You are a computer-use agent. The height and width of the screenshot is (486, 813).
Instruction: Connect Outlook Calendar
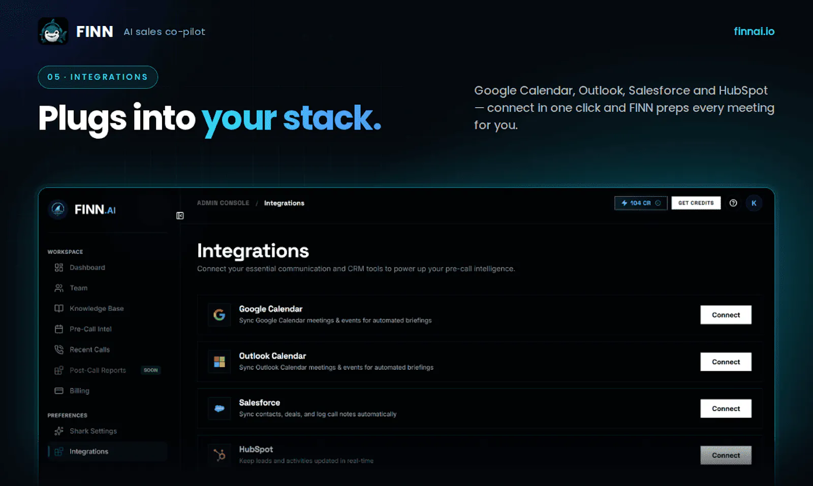(726, 362)
